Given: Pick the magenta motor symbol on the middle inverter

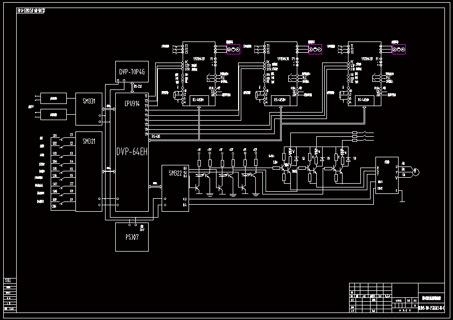Looking at the screenshot, I should point(315,50).
